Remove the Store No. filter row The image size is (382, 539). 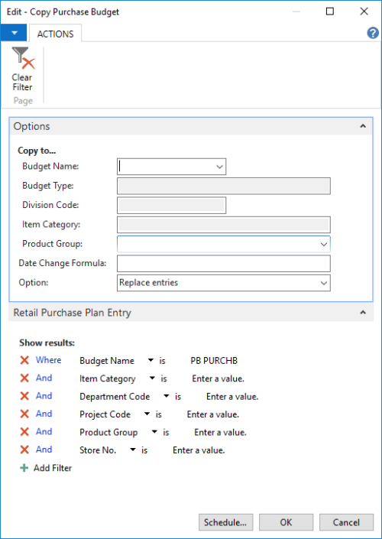click(x=24, y=450)
